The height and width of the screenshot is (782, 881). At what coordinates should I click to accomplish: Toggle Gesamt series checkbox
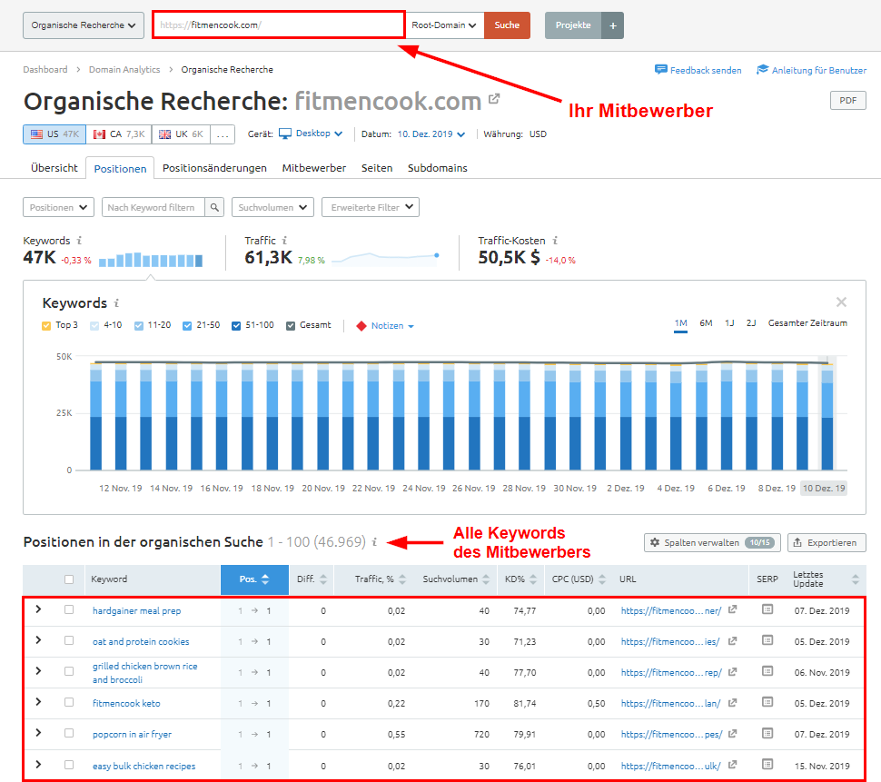click(291, 326)
